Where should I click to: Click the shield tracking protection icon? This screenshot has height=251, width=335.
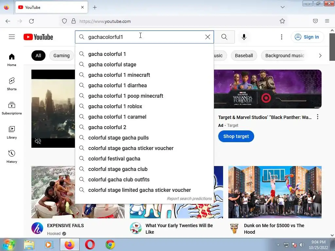64,21
